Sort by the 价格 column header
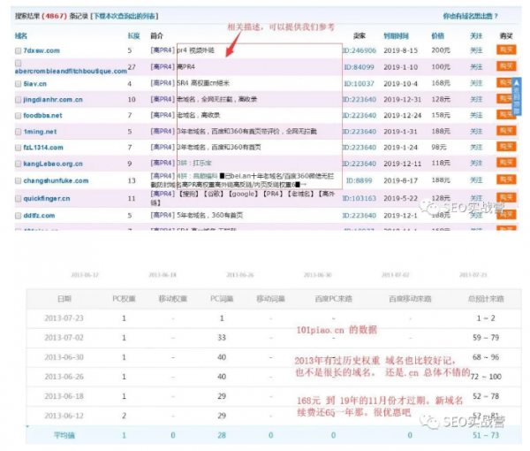Viewport: 530px width, 451px height. coord(438,36)
